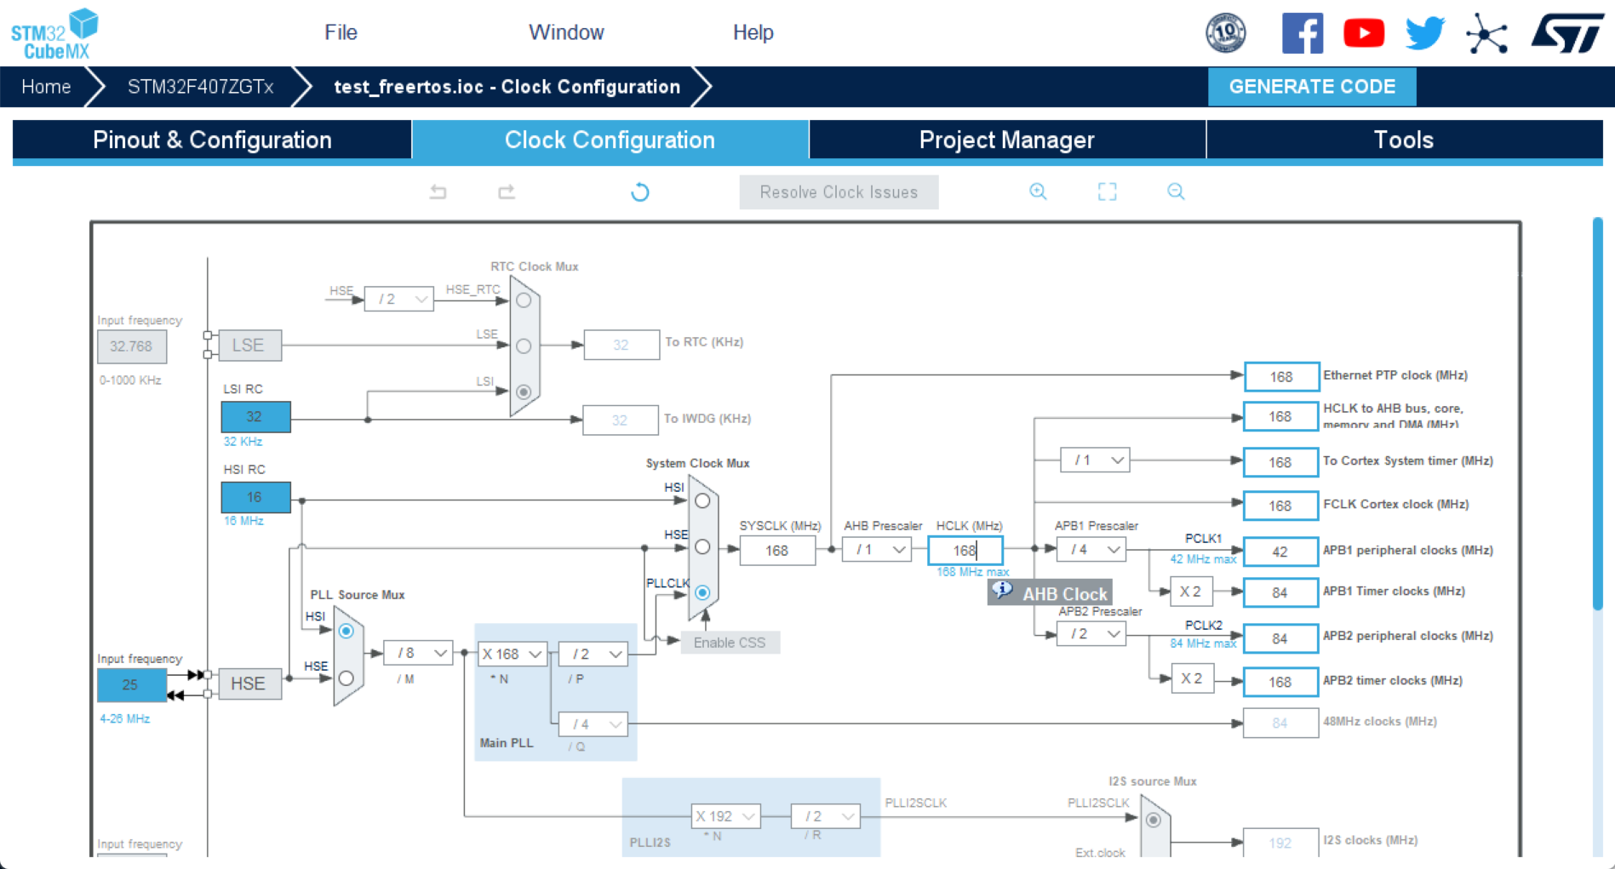The height and width of the screenshot is (869, 1615).
Task: Click the ST logo icon
Action: 1567,33
